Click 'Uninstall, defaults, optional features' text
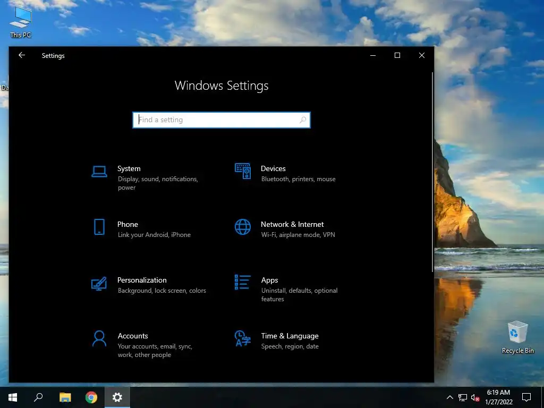Screen dimensions: 544x408 (300, 294)
